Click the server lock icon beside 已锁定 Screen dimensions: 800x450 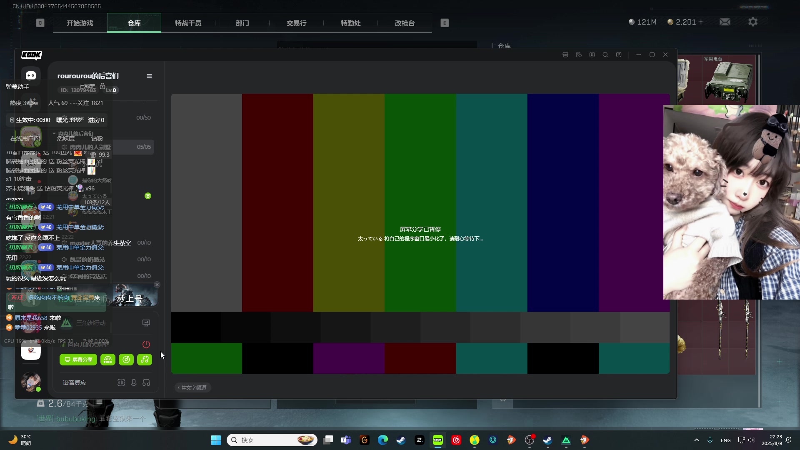point(102,86)
